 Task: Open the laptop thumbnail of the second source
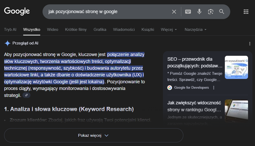pos(236,111)
